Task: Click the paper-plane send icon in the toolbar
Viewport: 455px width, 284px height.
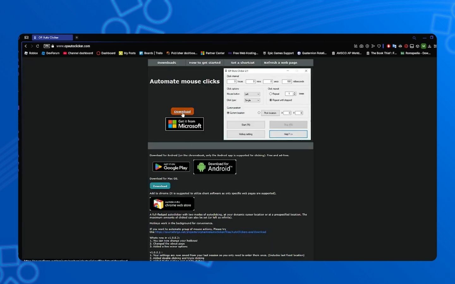Action: coord(373,46)
